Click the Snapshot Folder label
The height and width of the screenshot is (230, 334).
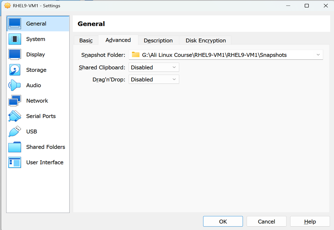tap(103, 55)
